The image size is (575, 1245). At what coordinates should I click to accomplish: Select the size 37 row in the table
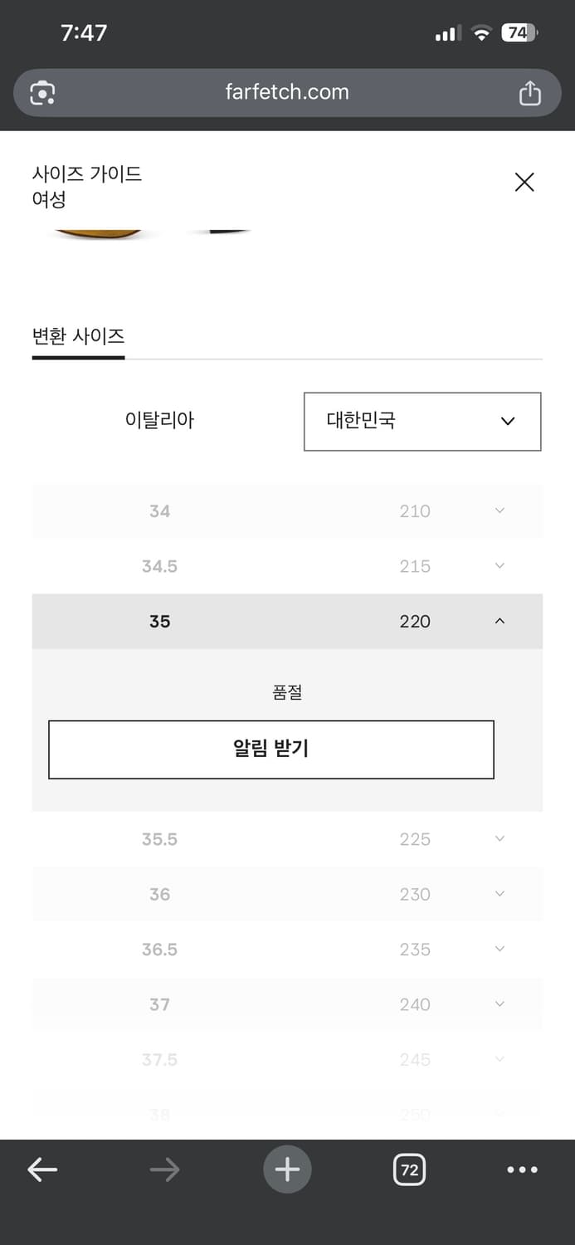point(287,1003)
